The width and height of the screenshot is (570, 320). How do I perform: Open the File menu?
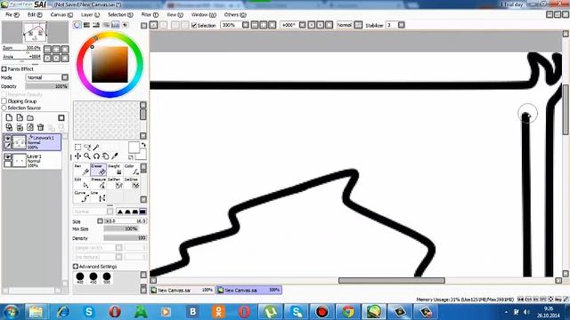[x=12, y=15]
